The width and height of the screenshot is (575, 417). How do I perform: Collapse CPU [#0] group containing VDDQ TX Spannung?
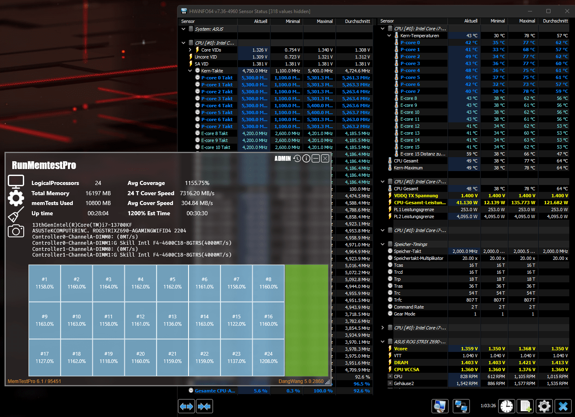point(382,182)
